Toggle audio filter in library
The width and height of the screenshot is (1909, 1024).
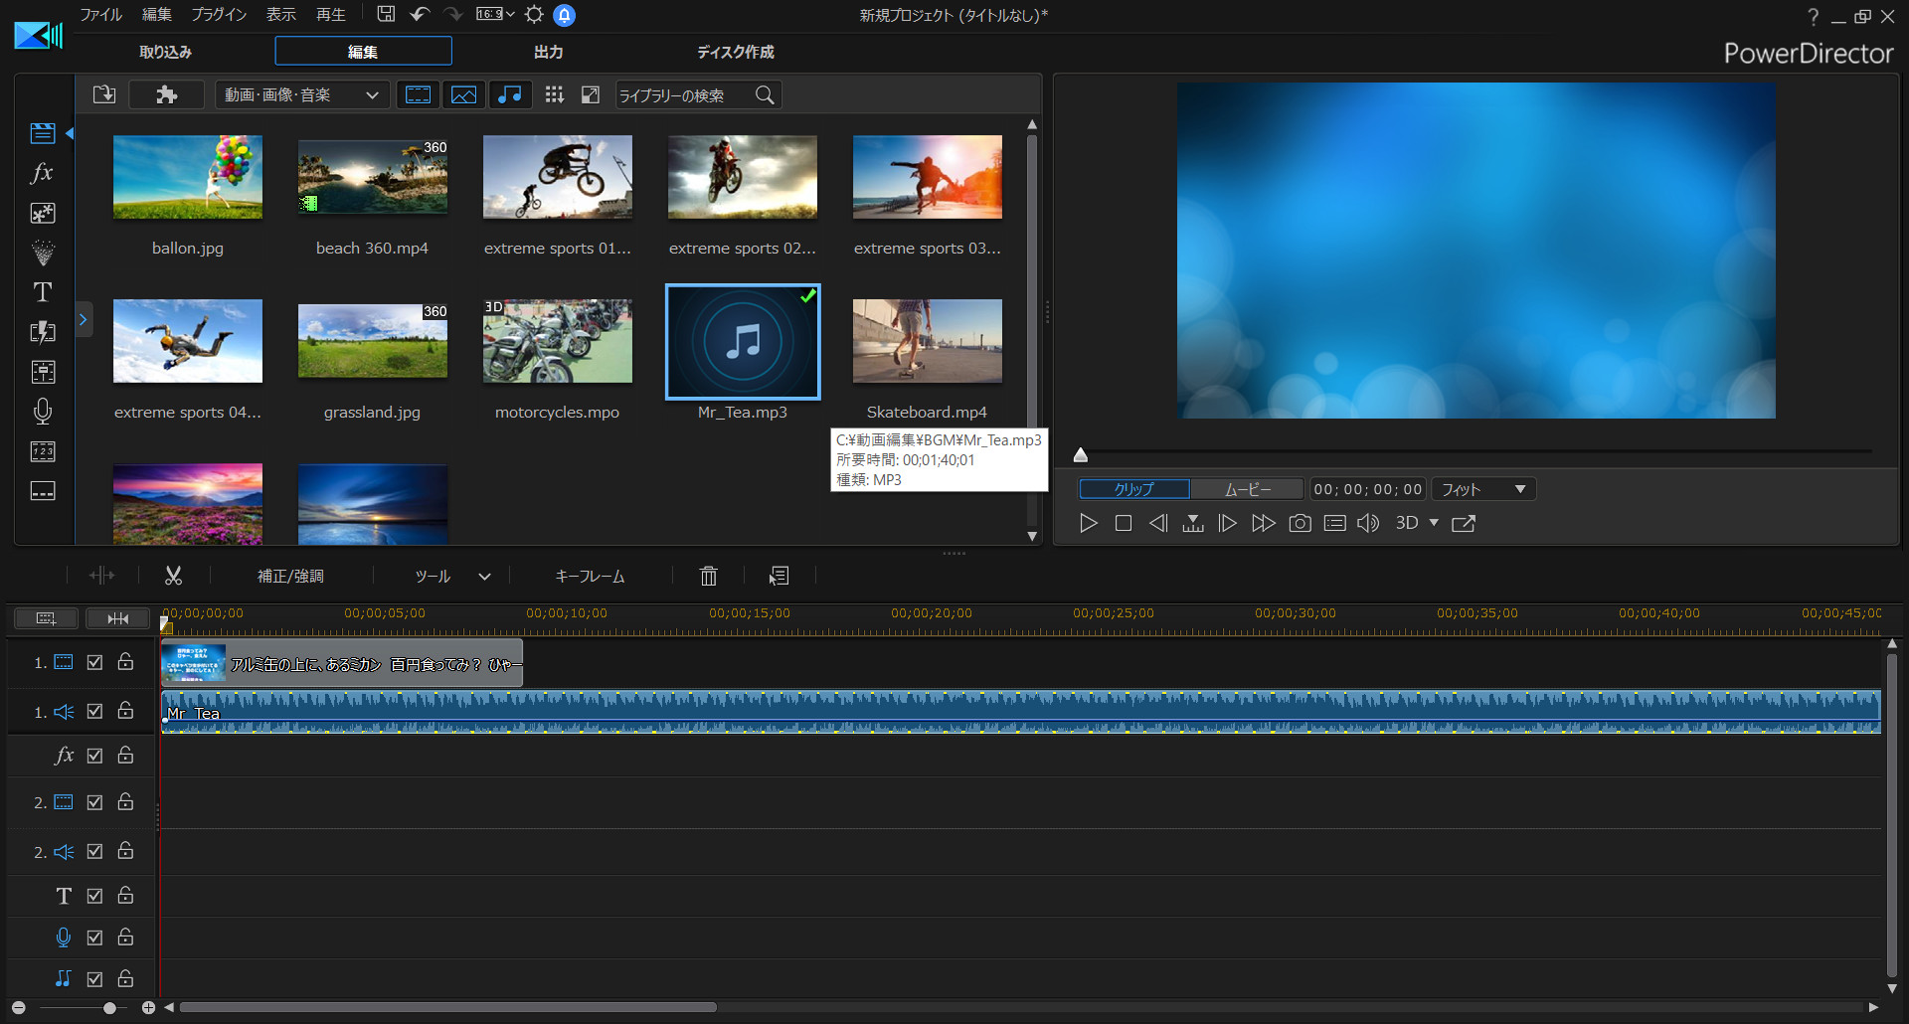pos(510,94)
